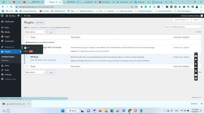The height and width of the screenshot is (114, 204).
Task: Open the My Blog site link
Action: pyautogui.click(x=11, y=16)
